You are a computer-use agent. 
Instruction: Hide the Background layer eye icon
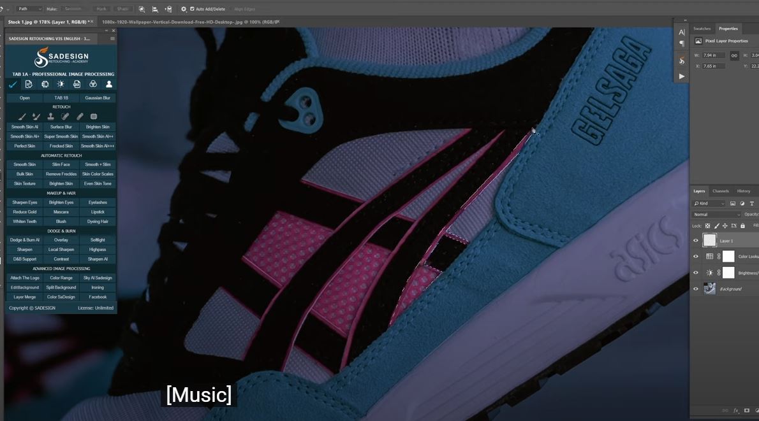coord(696,289)
